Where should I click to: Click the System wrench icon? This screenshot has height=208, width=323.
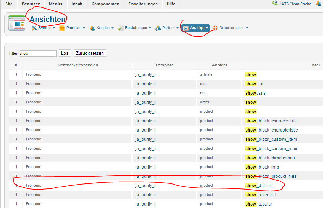34,28
